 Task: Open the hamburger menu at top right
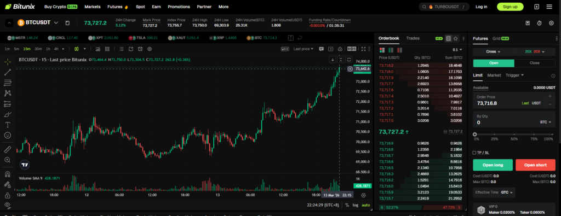(x=549, y=7)
